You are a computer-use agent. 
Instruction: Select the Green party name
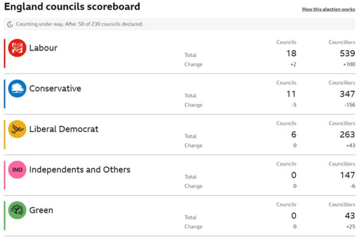click(41, 210)
